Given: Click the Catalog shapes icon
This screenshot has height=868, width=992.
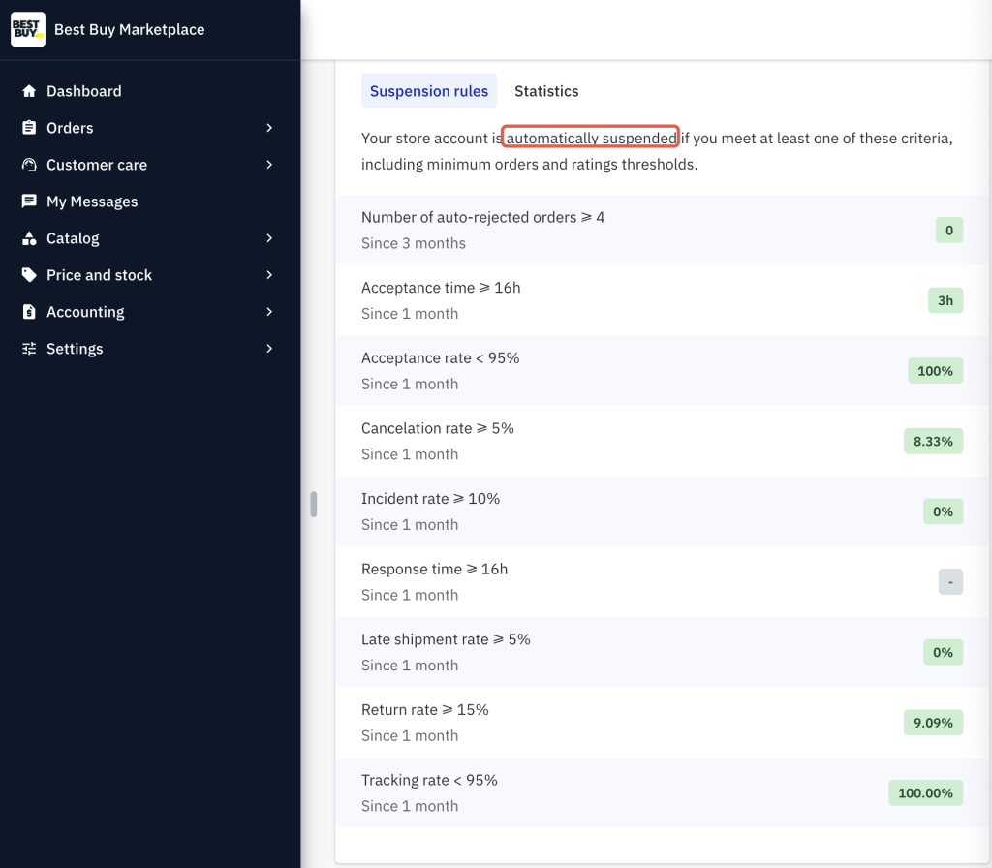Looking at the screenshot, I should click(x=29, y=238).
